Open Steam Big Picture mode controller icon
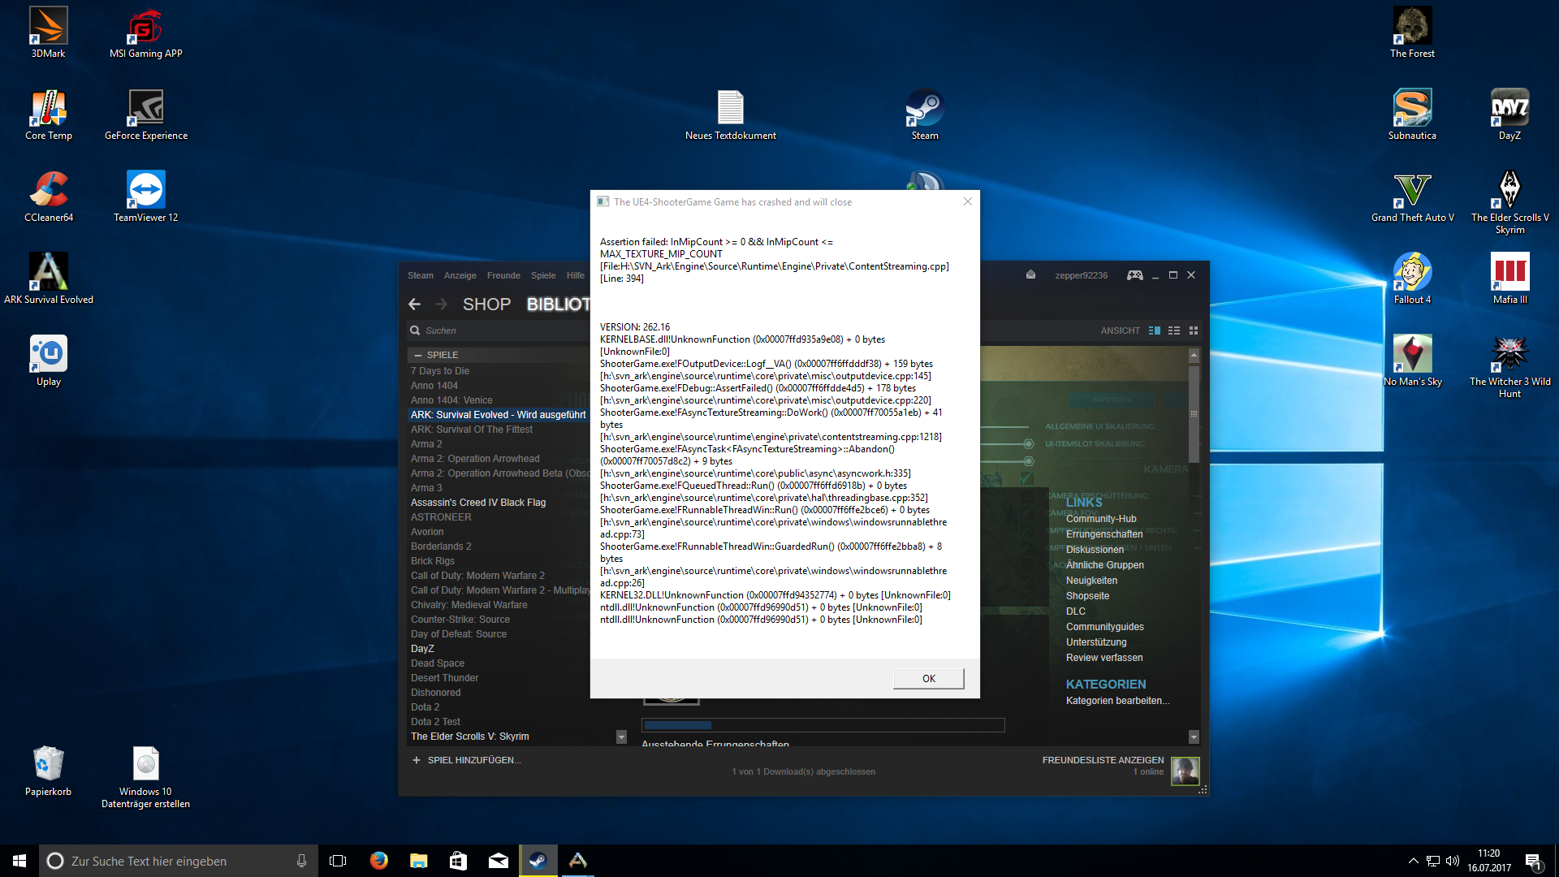This screenshot has width=1559, height=877. click(1134, 275)
